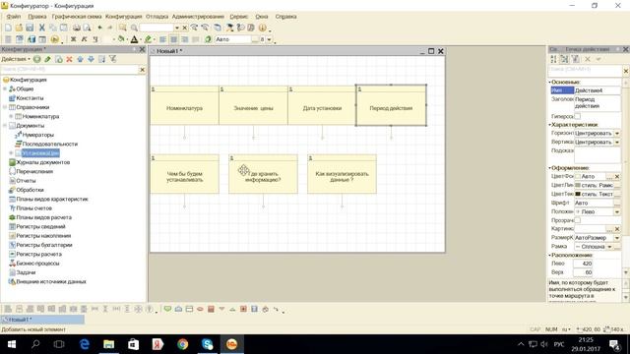Select the Дата установки block in diagram
This screenshot has width=630, height=354.
pos(322,105)
